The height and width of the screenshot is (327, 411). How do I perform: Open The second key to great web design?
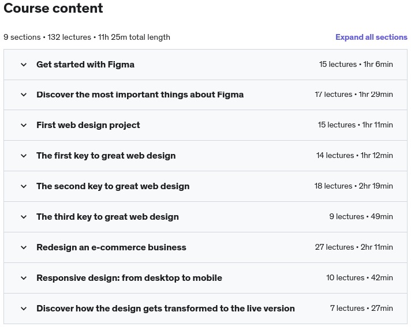coord(113,186)
